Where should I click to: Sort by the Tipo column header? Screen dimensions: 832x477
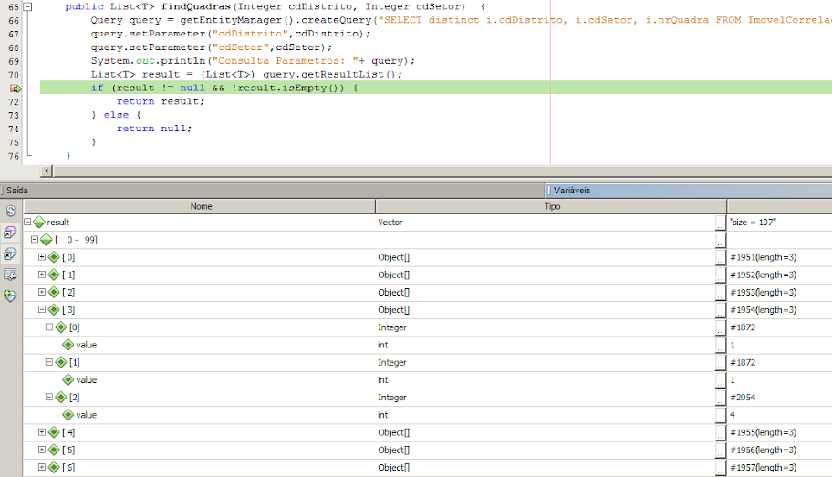point(551,206)
